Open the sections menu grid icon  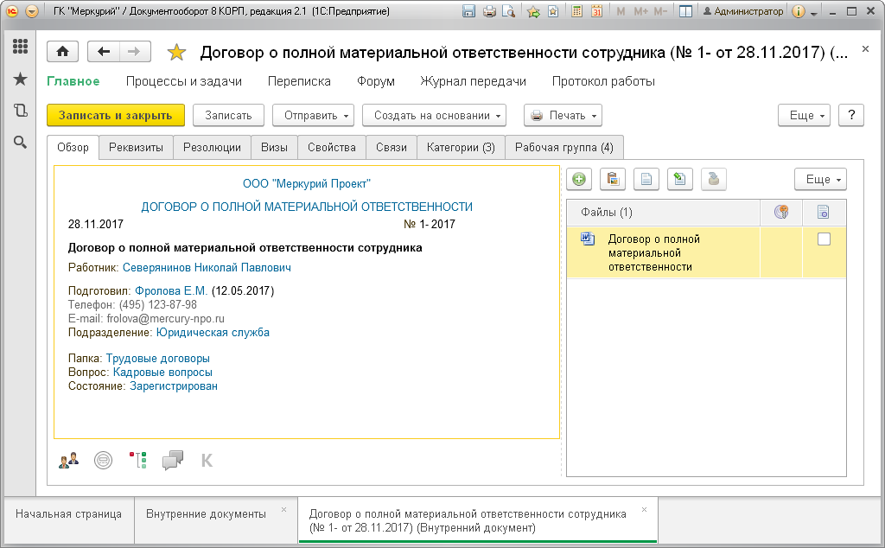(21, 47)
